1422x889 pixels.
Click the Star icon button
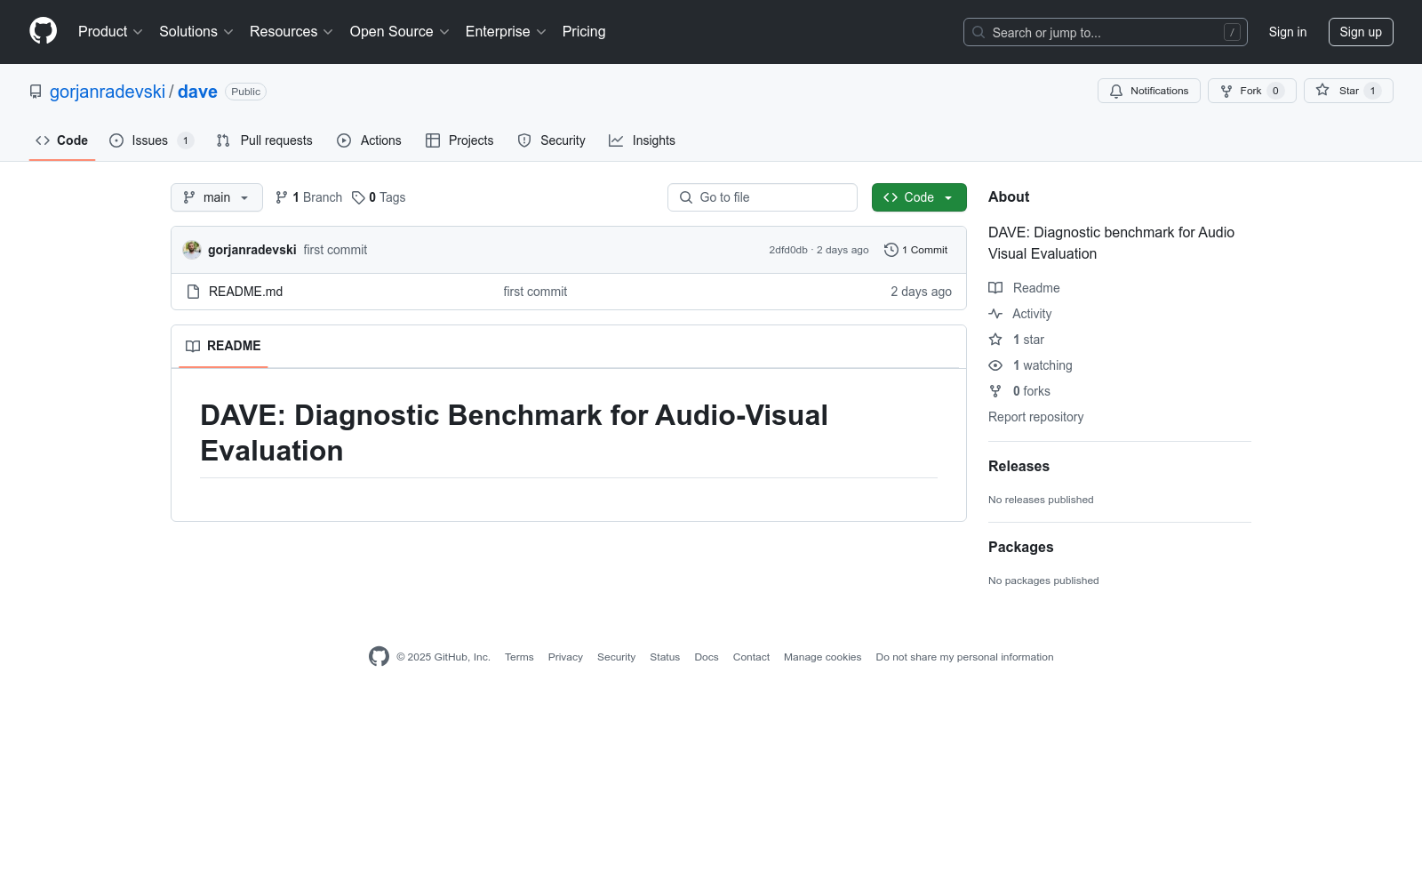point(1322,91)
